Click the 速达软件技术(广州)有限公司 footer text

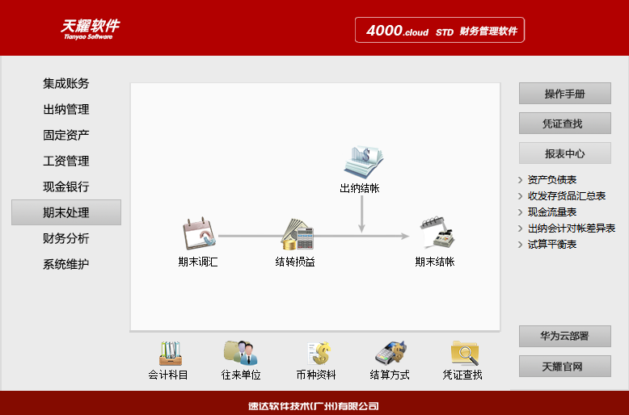(314, 406)
